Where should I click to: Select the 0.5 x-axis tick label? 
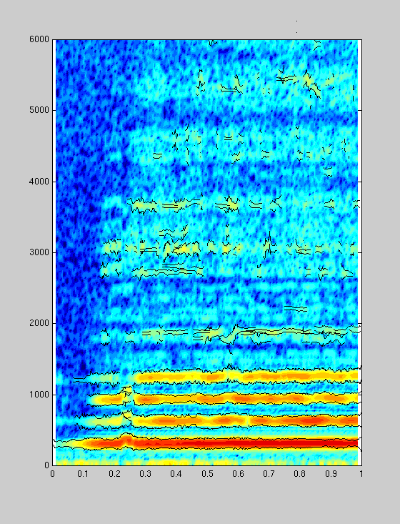click(x=207, y=474)
